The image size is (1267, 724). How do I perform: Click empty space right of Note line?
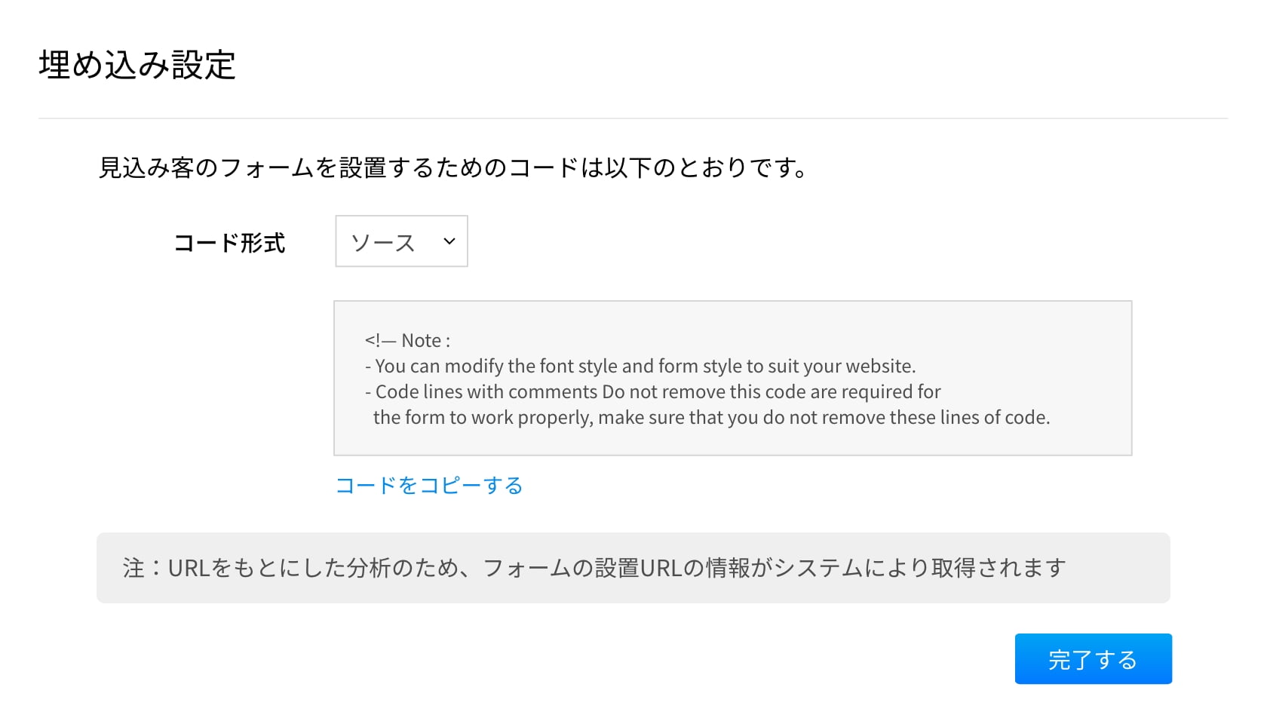[x=754, y=341]
